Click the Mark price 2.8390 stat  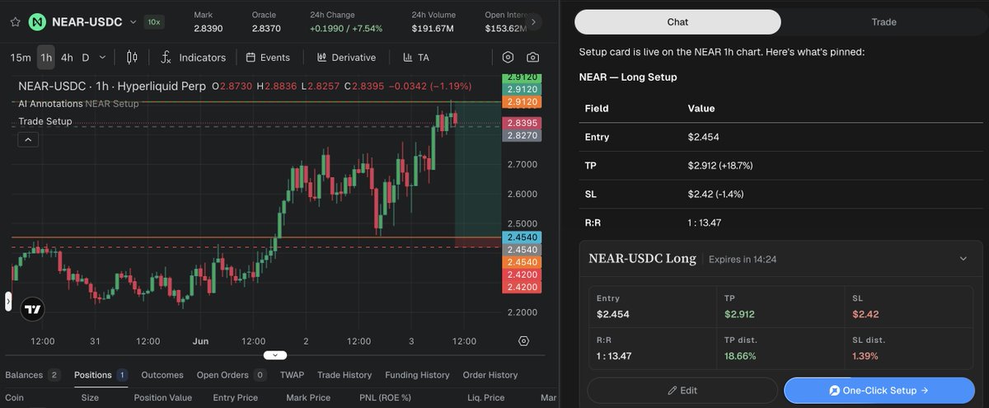208,22
